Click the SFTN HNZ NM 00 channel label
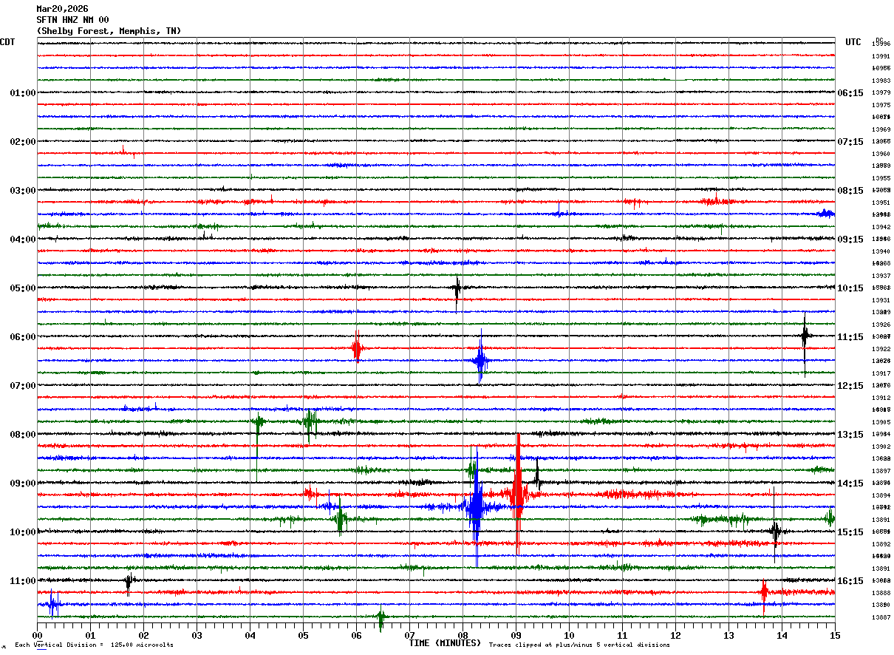The height and width of the screenshot is (655, 894). point(72,20)
